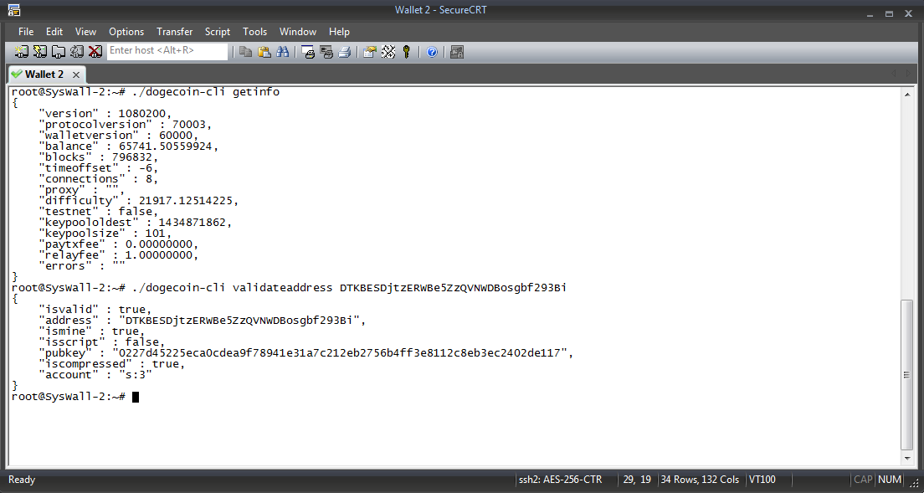Click the terminal vertical scrollbar thumb
The image size is (924, 493).
pyautogui.click(x=907, y=375)
